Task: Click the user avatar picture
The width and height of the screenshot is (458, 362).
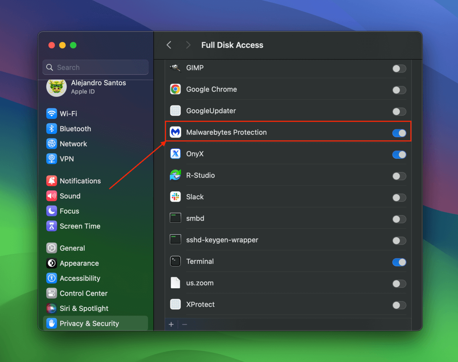Action: [x=56, y=87]
